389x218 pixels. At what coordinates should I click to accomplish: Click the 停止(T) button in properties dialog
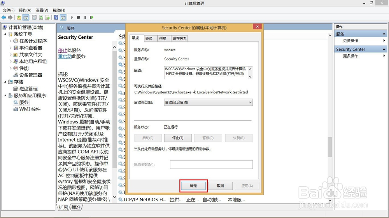point(178,138)
